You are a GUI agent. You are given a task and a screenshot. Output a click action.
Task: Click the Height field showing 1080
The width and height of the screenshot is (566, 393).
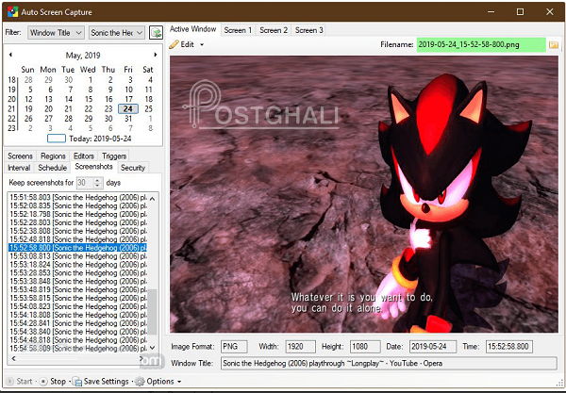(x=365, y=347)
